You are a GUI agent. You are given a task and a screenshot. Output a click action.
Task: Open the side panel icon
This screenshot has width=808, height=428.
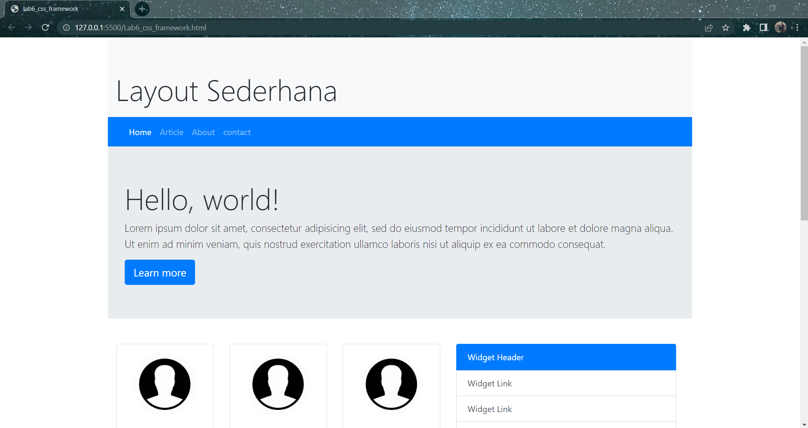pyautogui.click(x=764, y=27)
